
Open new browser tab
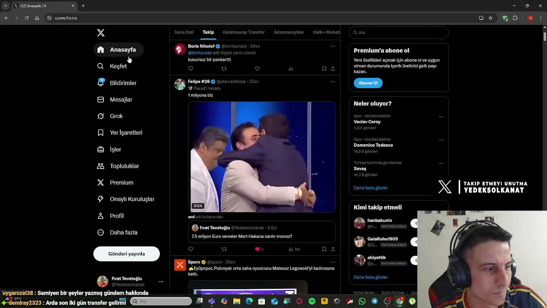pos(83,6)
